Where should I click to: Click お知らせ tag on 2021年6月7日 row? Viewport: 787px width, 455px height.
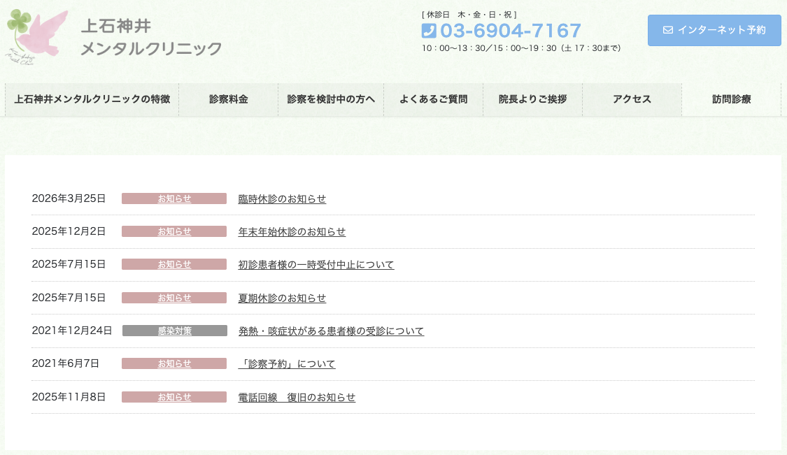[x=174, y=363]
